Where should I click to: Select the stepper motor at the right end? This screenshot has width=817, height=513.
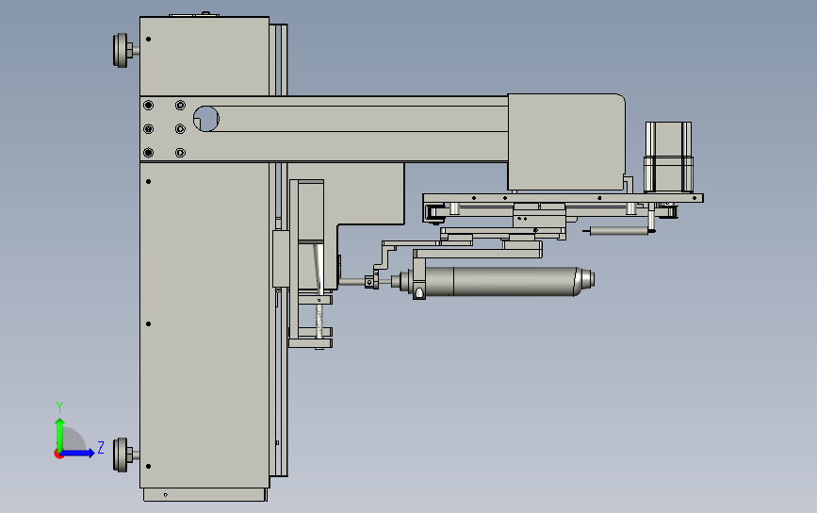pos(668,157)
